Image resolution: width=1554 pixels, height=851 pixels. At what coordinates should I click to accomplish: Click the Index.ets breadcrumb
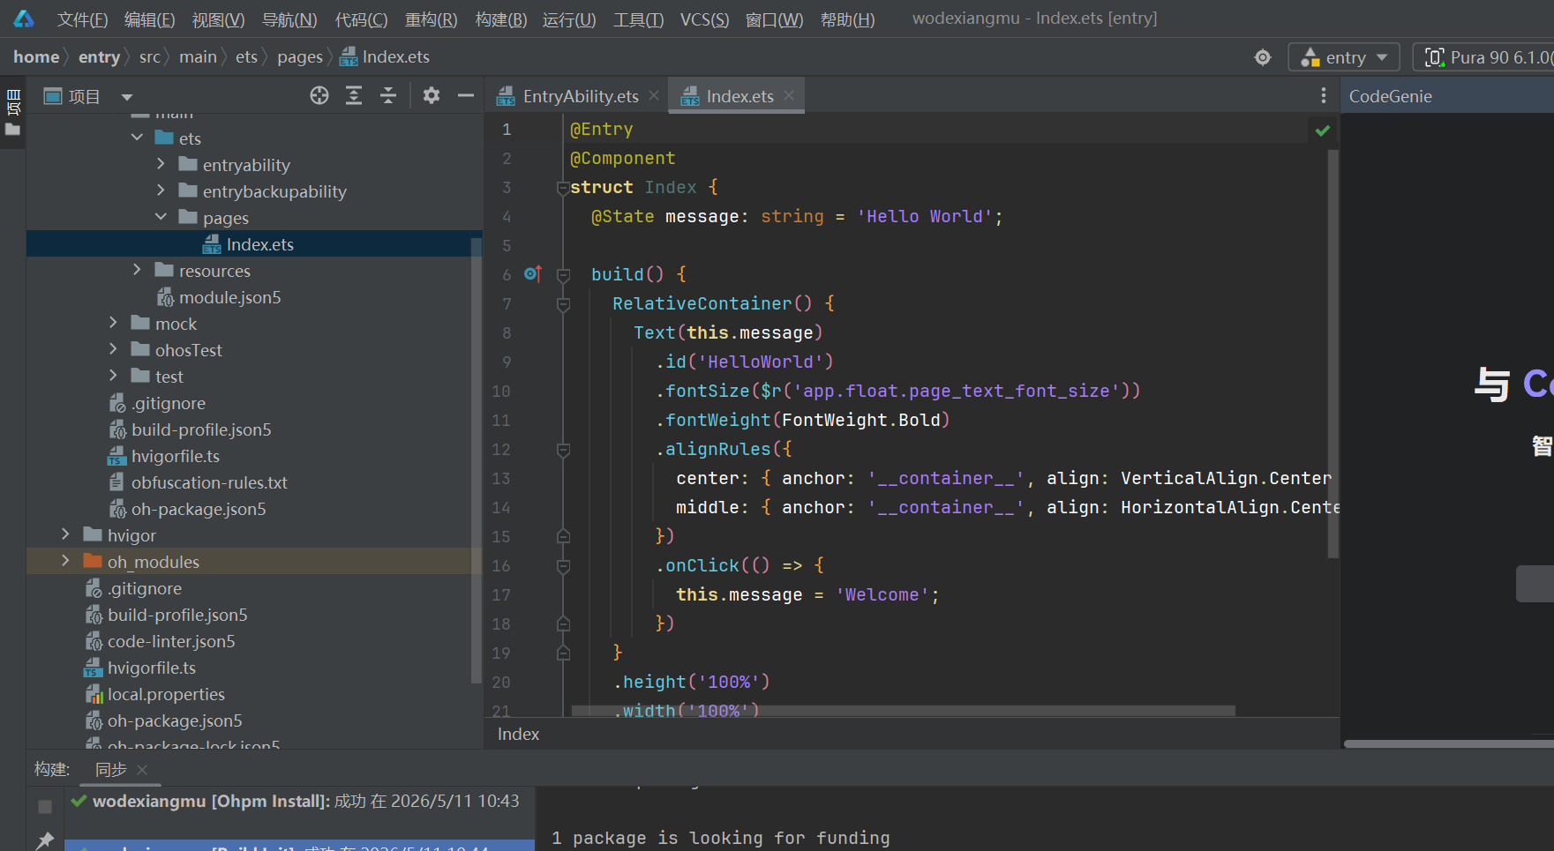[386, 56]
